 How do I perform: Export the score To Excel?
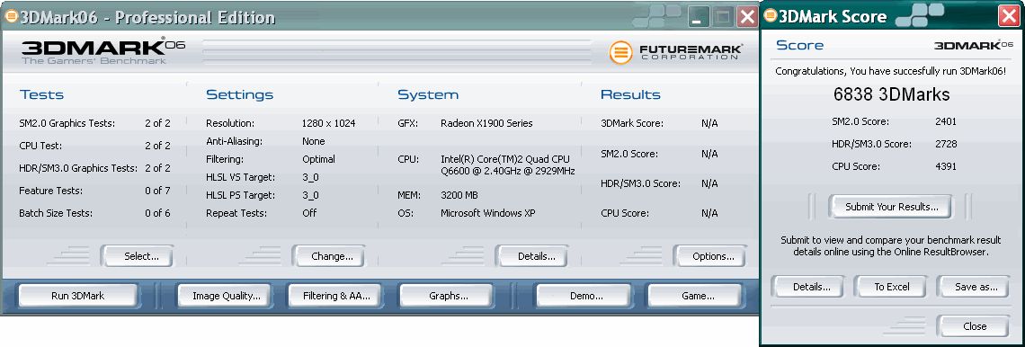point(892,286)
